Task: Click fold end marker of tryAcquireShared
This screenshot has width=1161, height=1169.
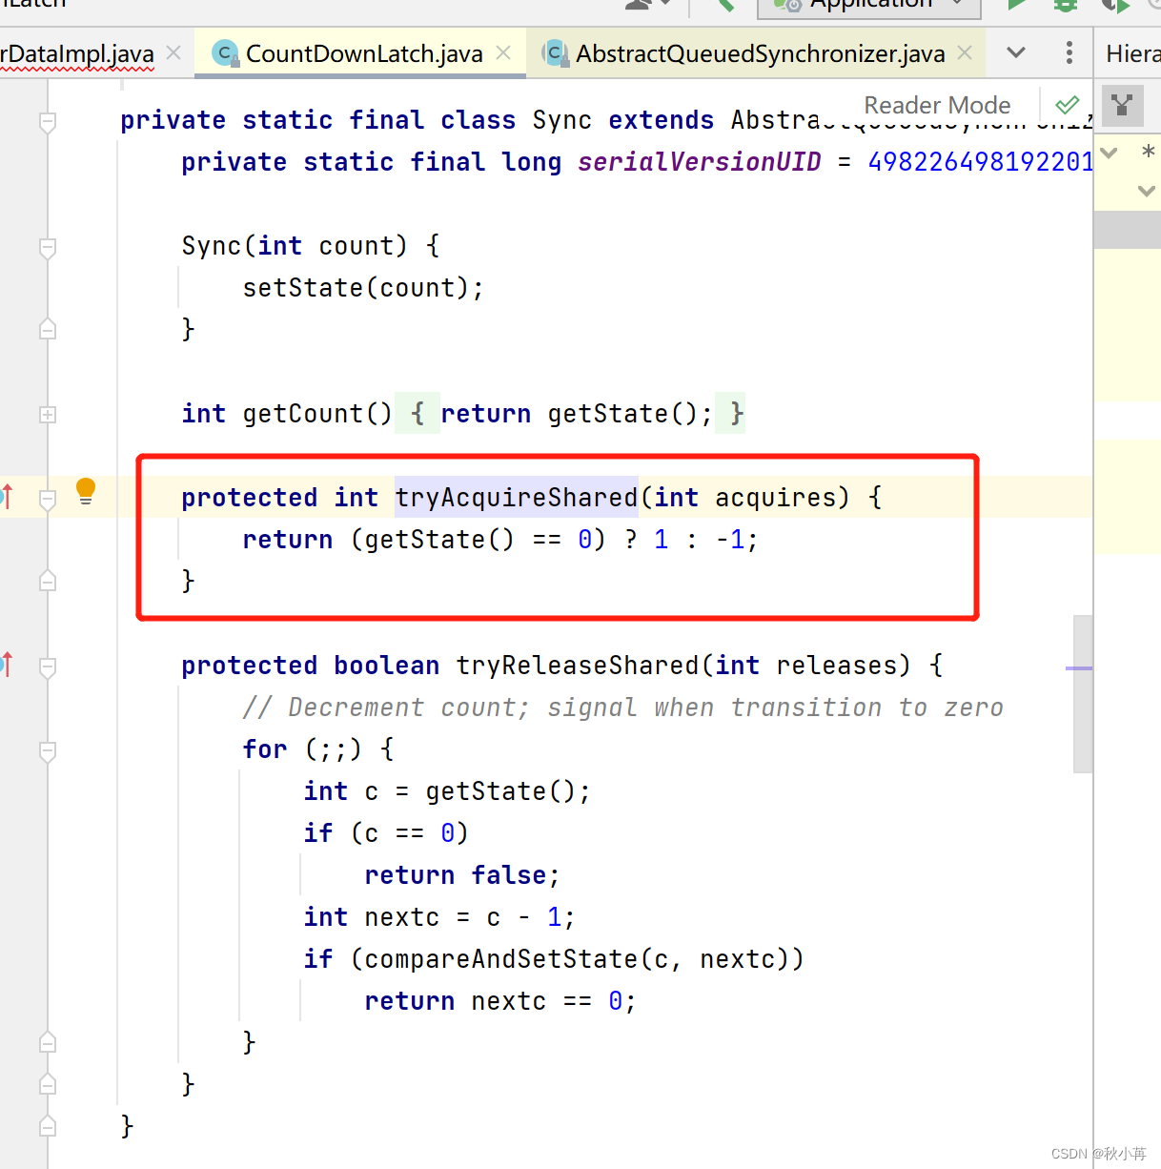Action: pos(48,581)
